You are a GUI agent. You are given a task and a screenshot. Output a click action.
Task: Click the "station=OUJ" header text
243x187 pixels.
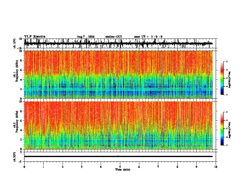coord(114,37)
